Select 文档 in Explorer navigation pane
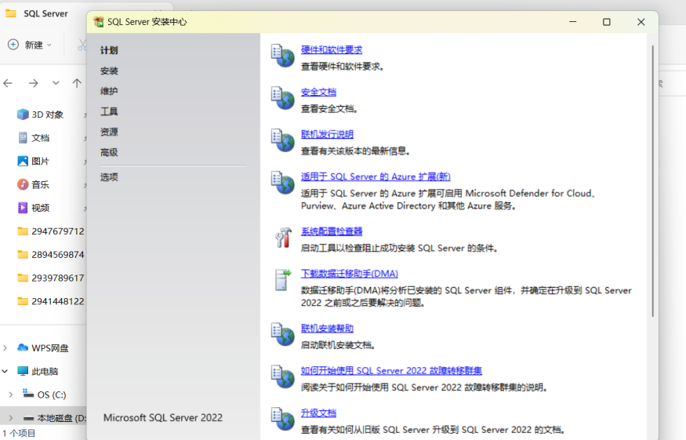Viewport: 686px width, 440px height. pos(40,138)
